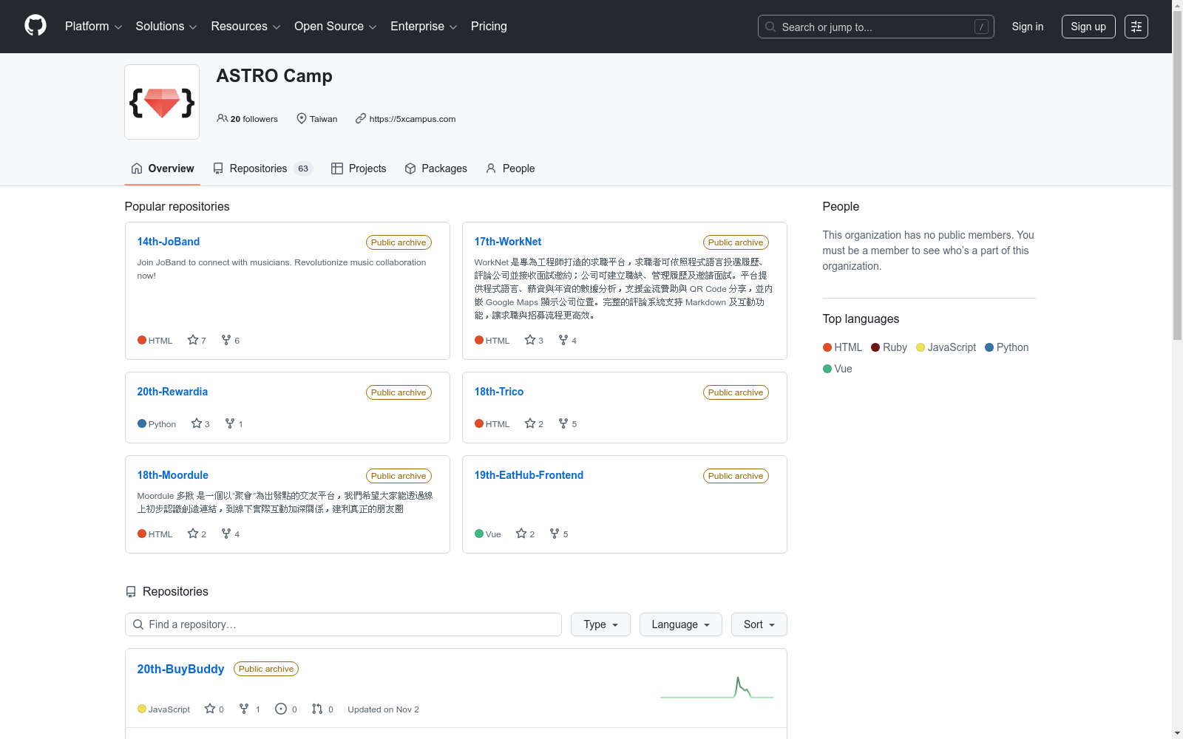Click the search magnifier icon in the header
The image size is (1183, 739).
pos(770,27)
